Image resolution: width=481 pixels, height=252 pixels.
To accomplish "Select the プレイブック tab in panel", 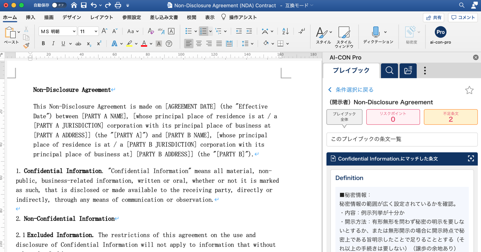I will click(x=352, y=71).
